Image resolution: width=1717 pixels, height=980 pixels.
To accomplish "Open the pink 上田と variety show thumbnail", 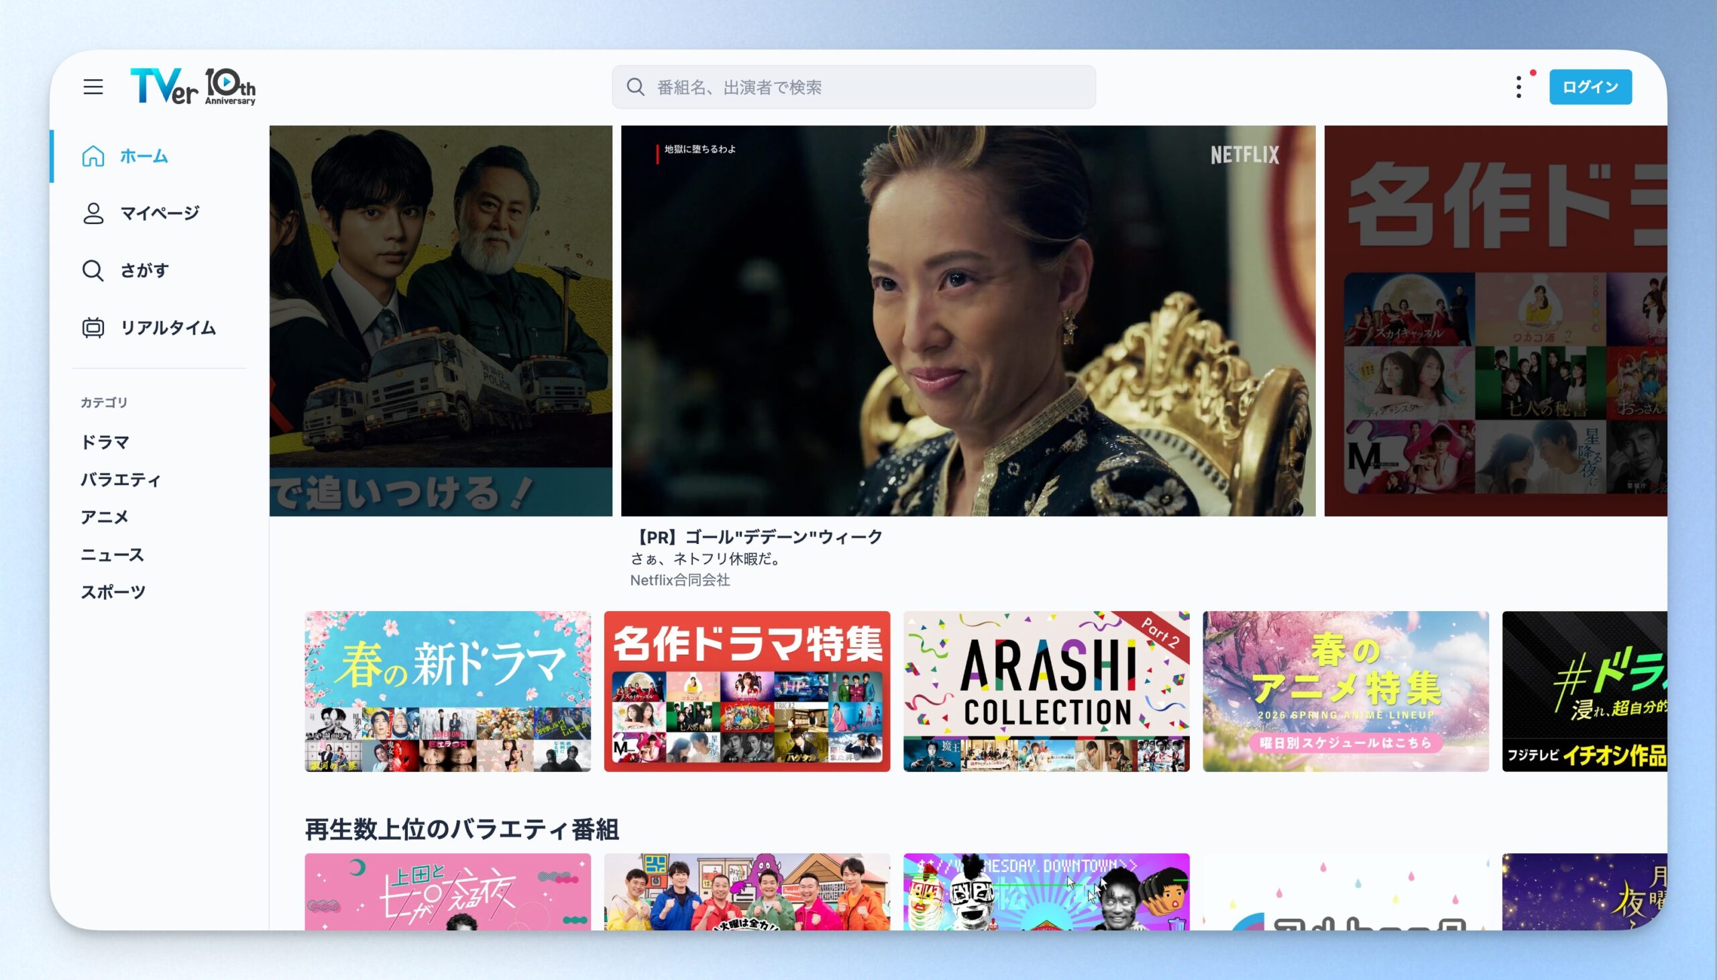I will pos(448,892).
